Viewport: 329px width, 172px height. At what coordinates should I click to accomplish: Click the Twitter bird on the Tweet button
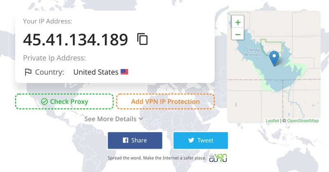coord(191,140)
